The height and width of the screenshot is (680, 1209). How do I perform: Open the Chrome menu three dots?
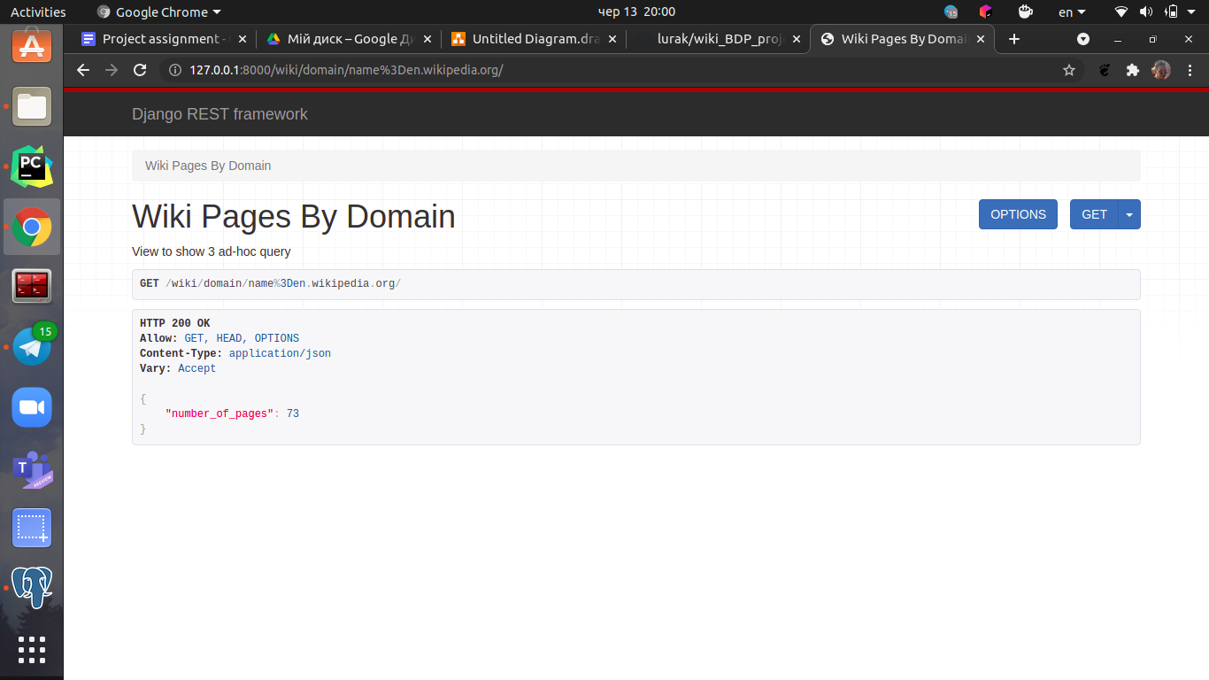[x=1190, y=70]
